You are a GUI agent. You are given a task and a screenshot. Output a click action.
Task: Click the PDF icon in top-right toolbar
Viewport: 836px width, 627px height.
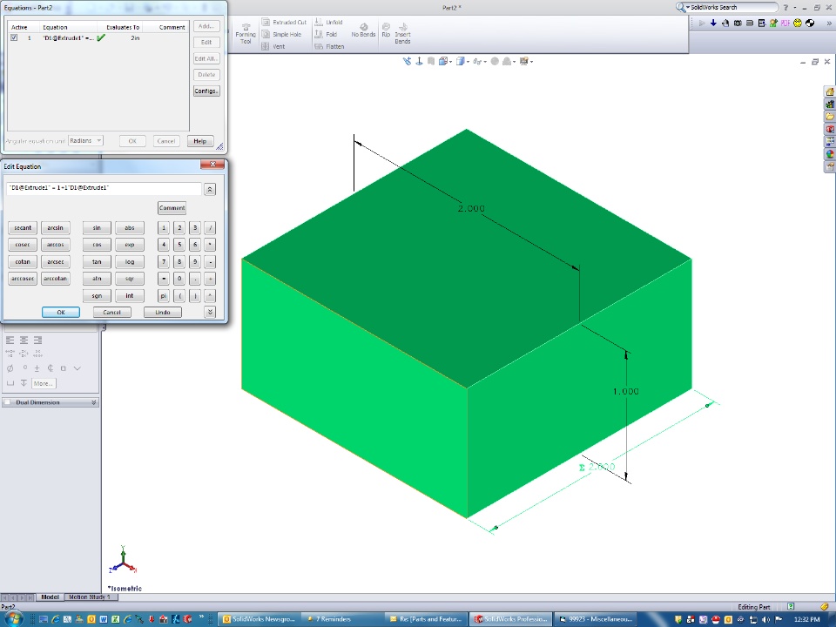click(x=785, y=23)
